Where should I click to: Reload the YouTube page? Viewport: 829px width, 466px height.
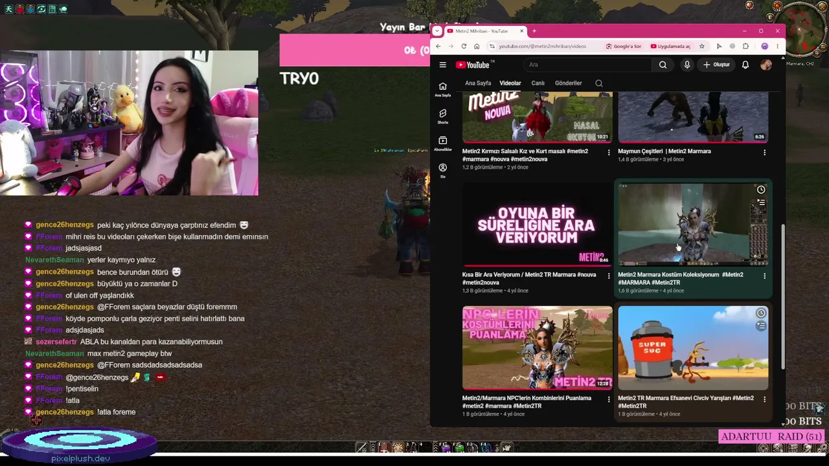[464, 46]
